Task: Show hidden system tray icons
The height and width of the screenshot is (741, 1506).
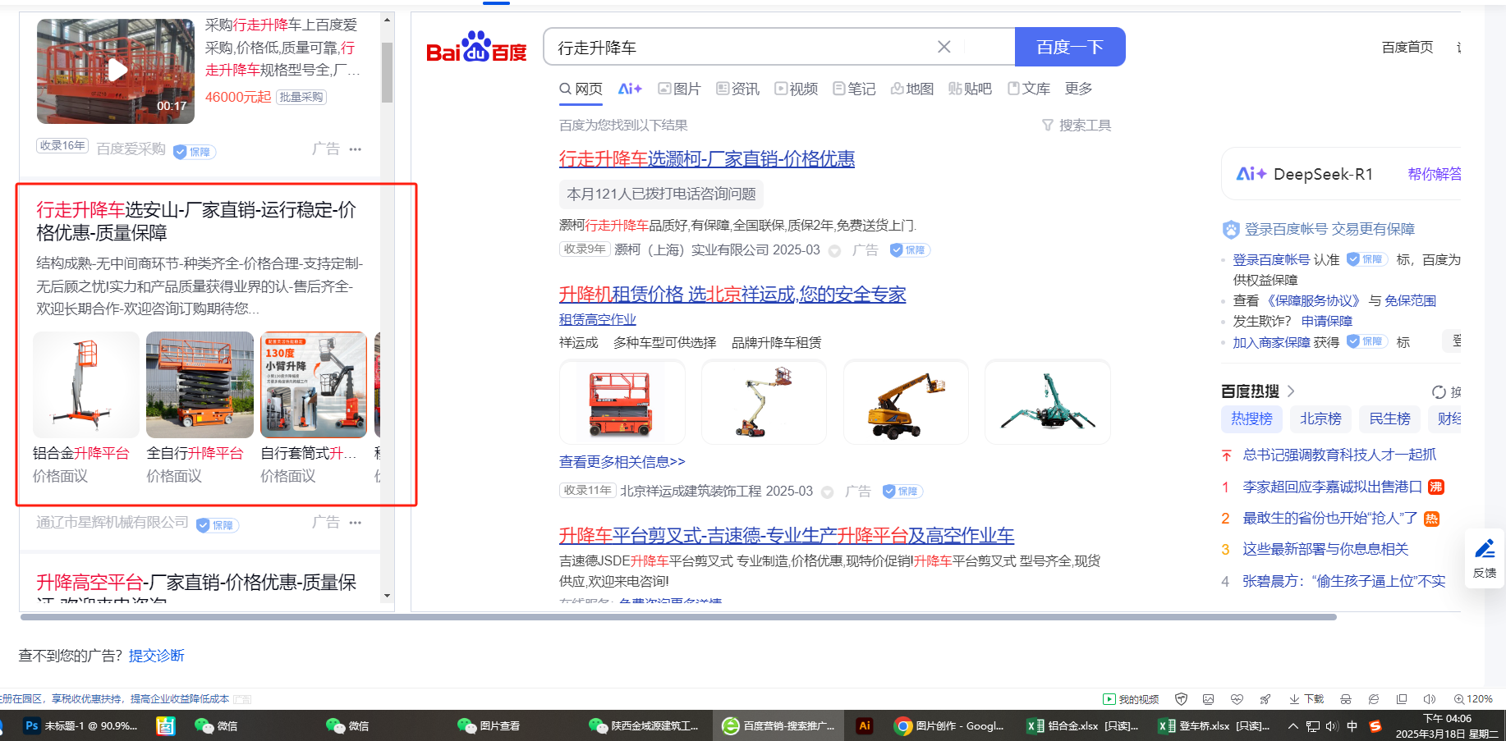Action: coord(1293,726)
